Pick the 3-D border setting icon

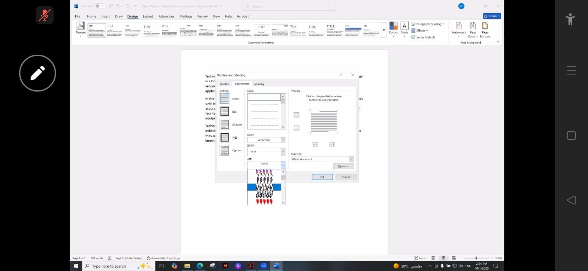(225, 137)
